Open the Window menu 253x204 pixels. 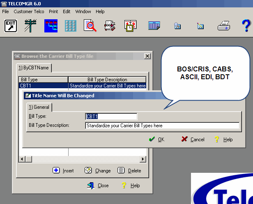click(x=83, y=11)
